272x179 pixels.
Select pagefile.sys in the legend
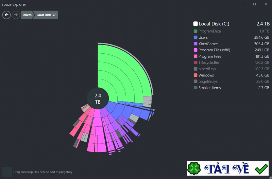[208, 82]
